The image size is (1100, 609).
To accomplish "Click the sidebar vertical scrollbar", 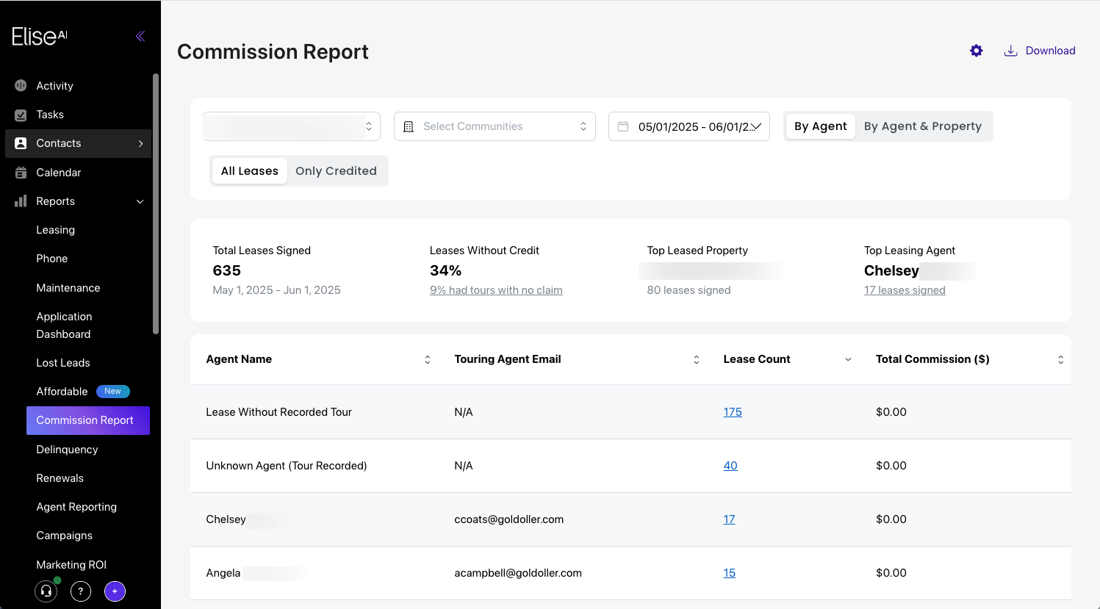I will click(x=155, y=204).
